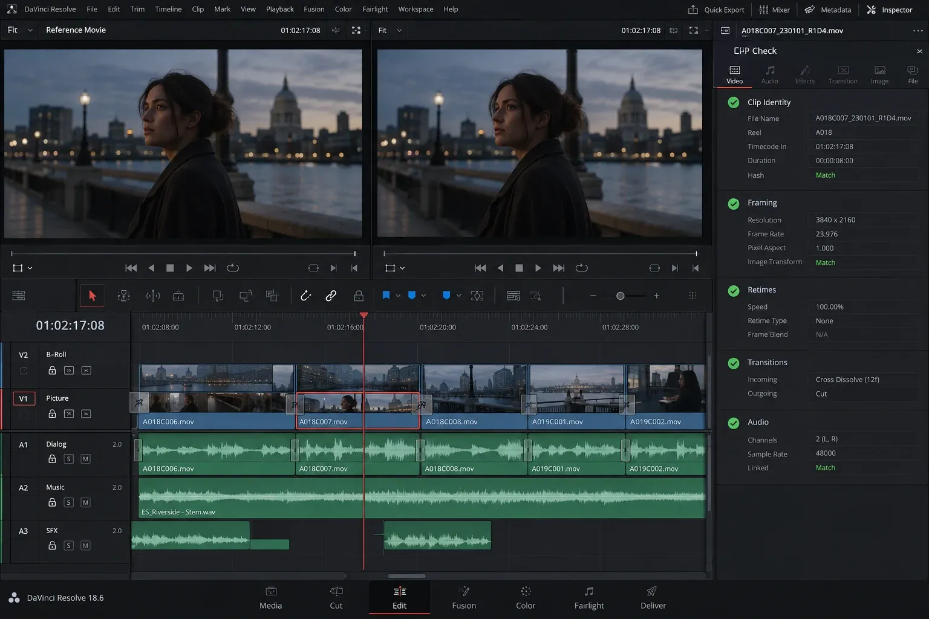Screen dimensions: 929x619
Task: Mute the A2 Music track
Action: click(x=85, y=502)
